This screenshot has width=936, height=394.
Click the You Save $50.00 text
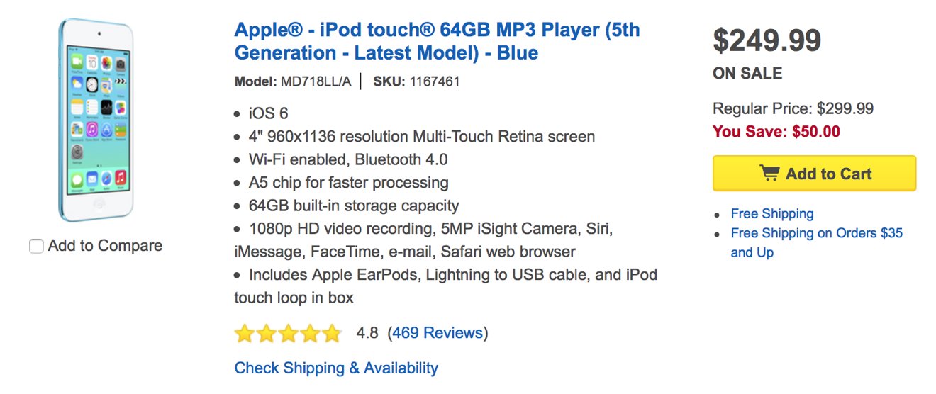tap(776, 132)
